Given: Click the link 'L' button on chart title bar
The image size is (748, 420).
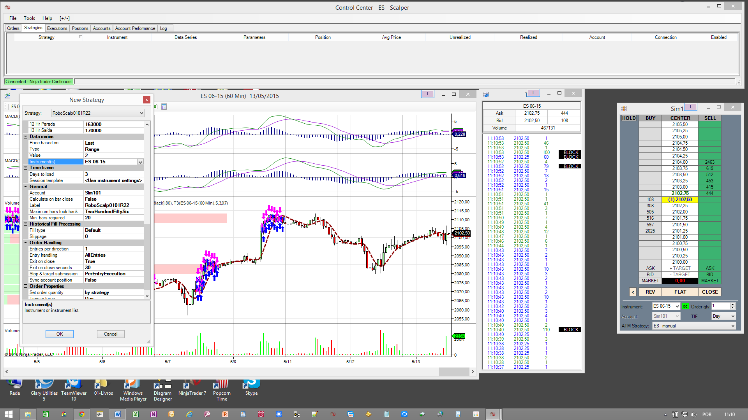Looking at the screenshot, I should tap(428, 94).
